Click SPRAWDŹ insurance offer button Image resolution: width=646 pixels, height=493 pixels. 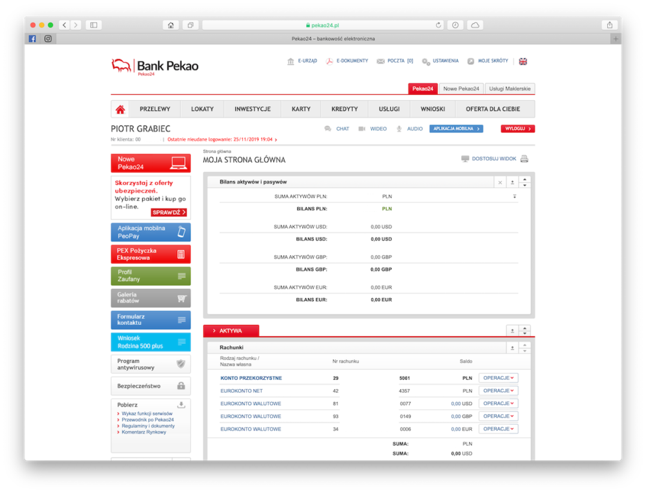[x=169, y=213]
